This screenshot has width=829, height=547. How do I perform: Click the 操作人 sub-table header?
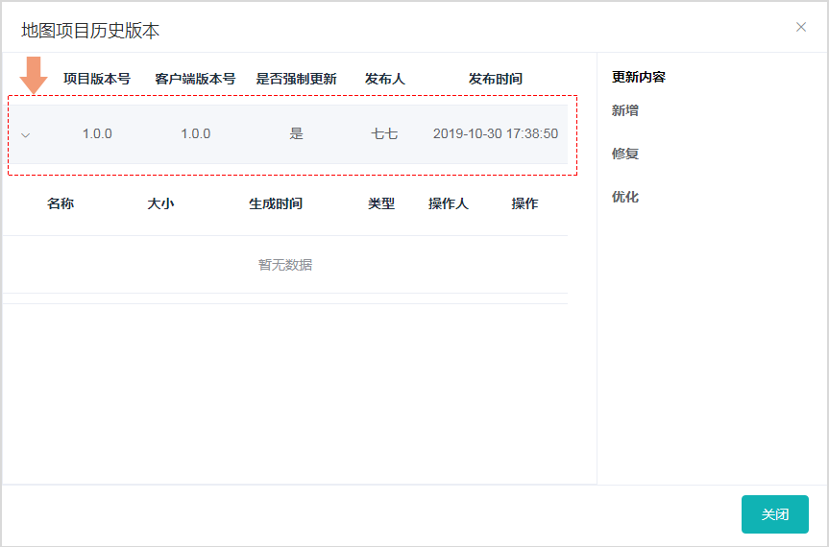449,203
